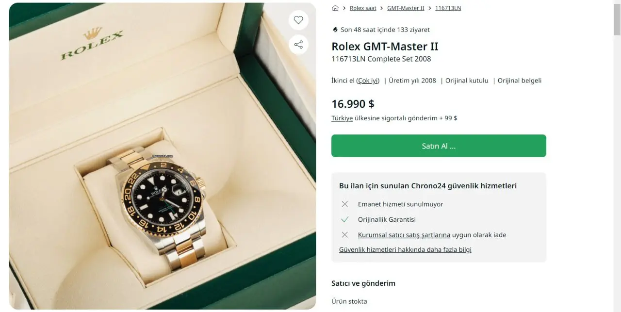Click green checkmark beside Orijinallik Garantisi
Viewport: 621px width, 312px height.
[x=344, y=219]
